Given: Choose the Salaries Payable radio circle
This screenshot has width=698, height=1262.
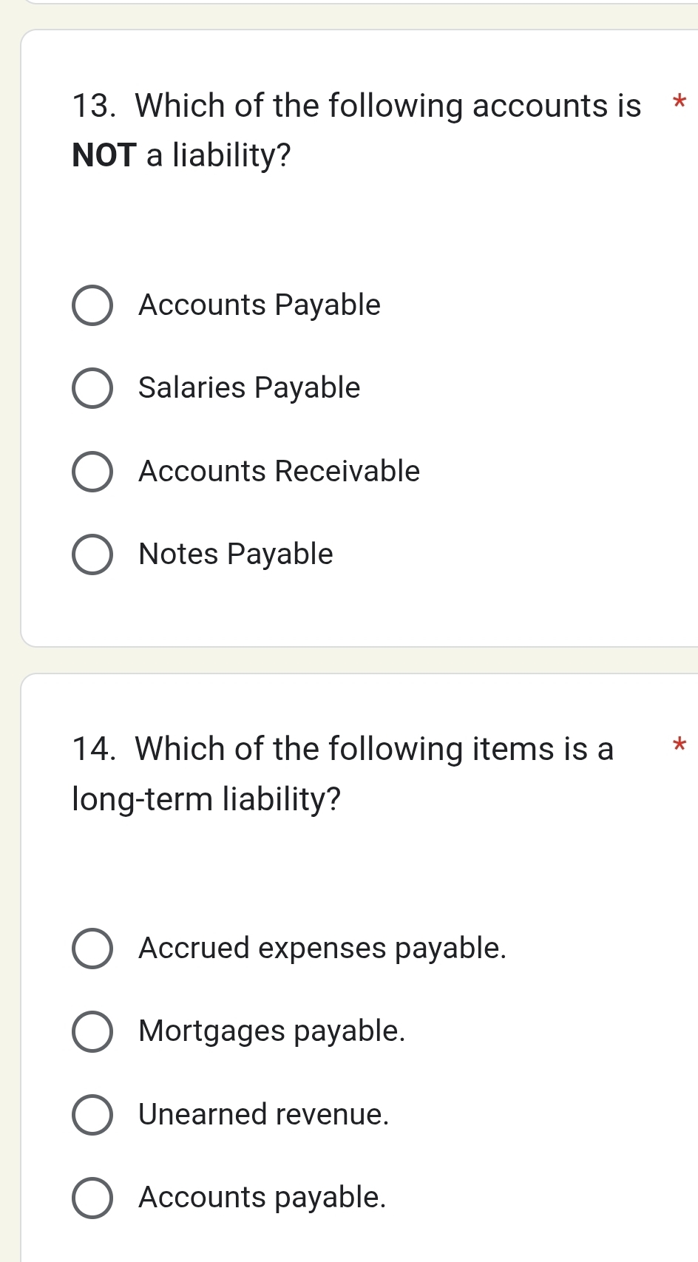Looking at the screenshot, I should click(92, 388).
